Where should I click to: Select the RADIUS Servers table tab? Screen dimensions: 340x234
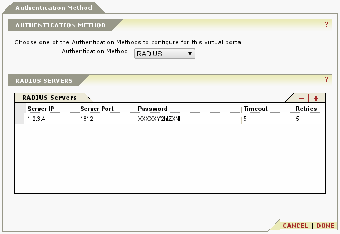click(49, 97)
